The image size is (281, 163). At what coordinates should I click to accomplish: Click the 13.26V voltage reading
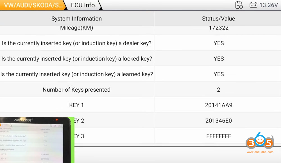coord(269,5)
